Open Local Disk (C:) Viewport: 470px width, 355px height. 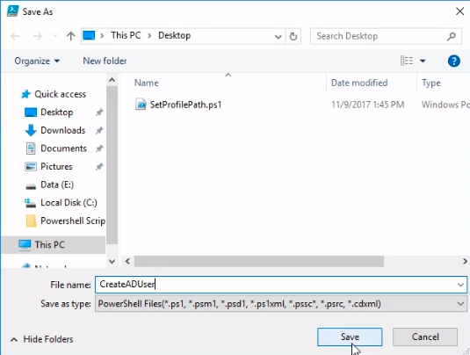pos(69,203)
